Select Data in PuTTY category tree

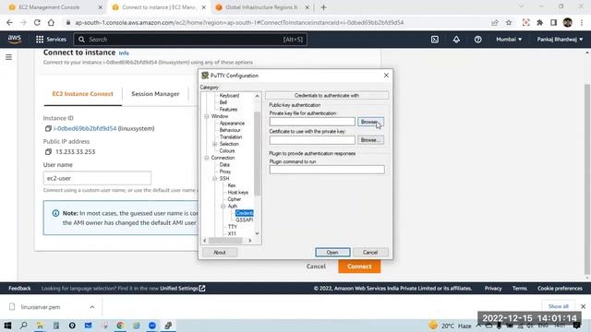[224, 164]
